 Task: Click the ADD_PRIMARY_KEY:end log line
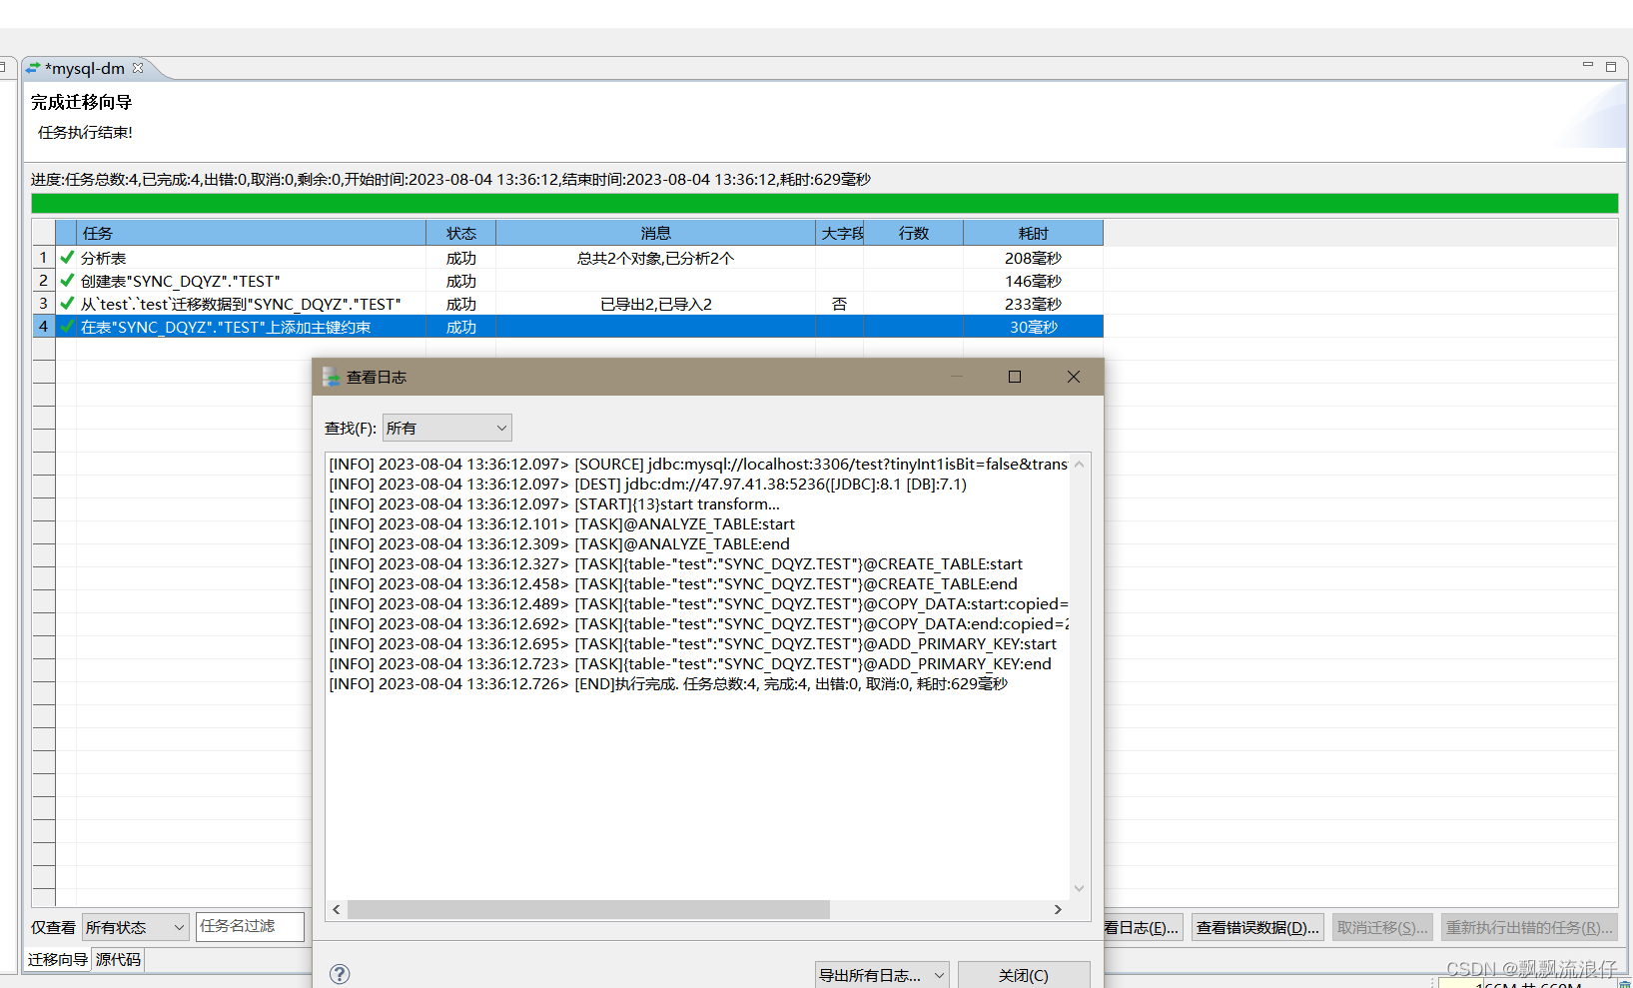[x=690, y=663]
